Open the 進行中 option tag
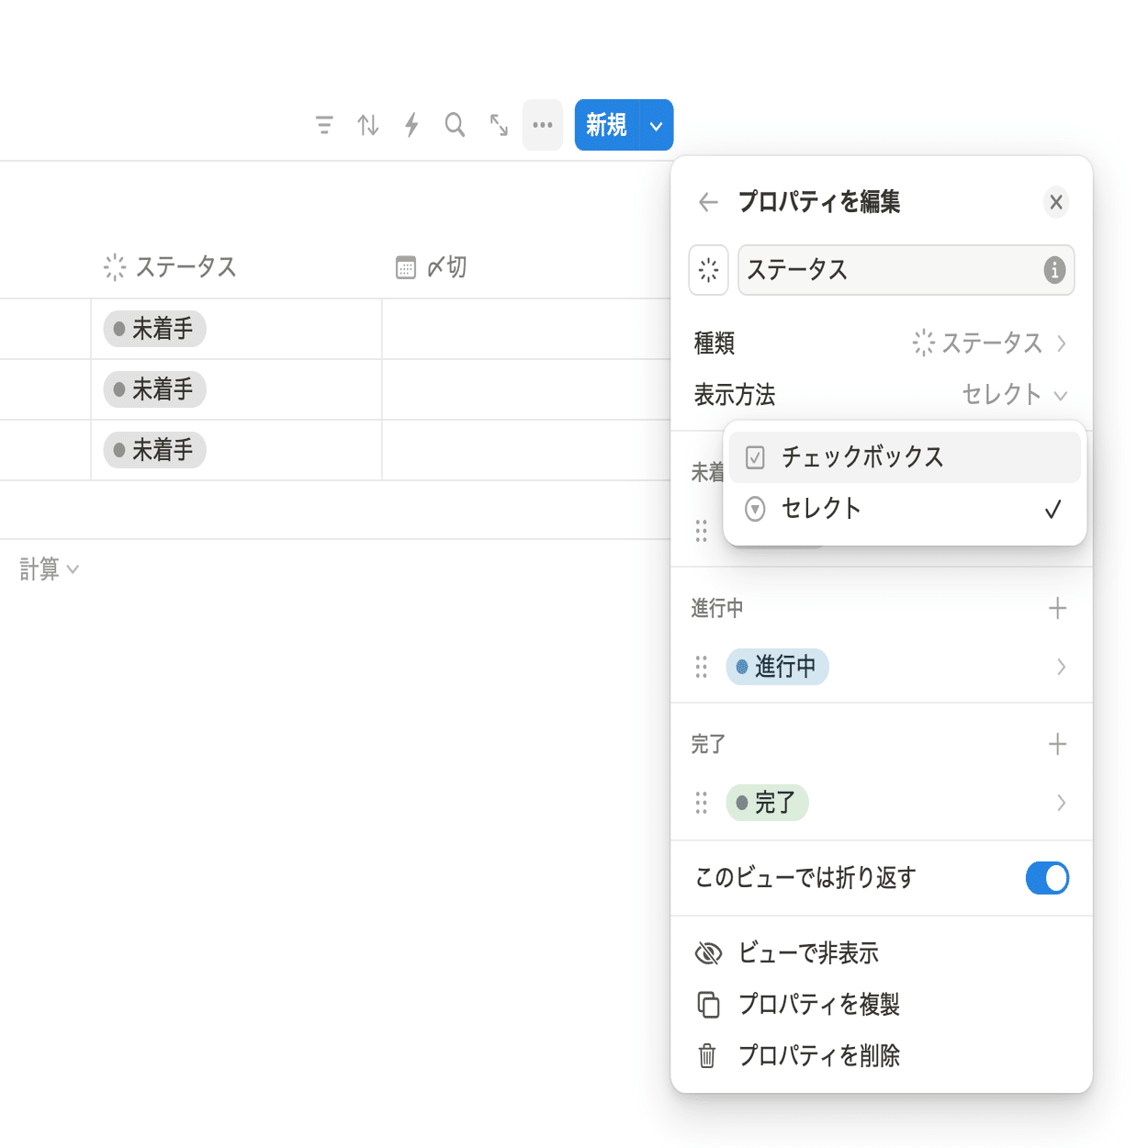 777,667
